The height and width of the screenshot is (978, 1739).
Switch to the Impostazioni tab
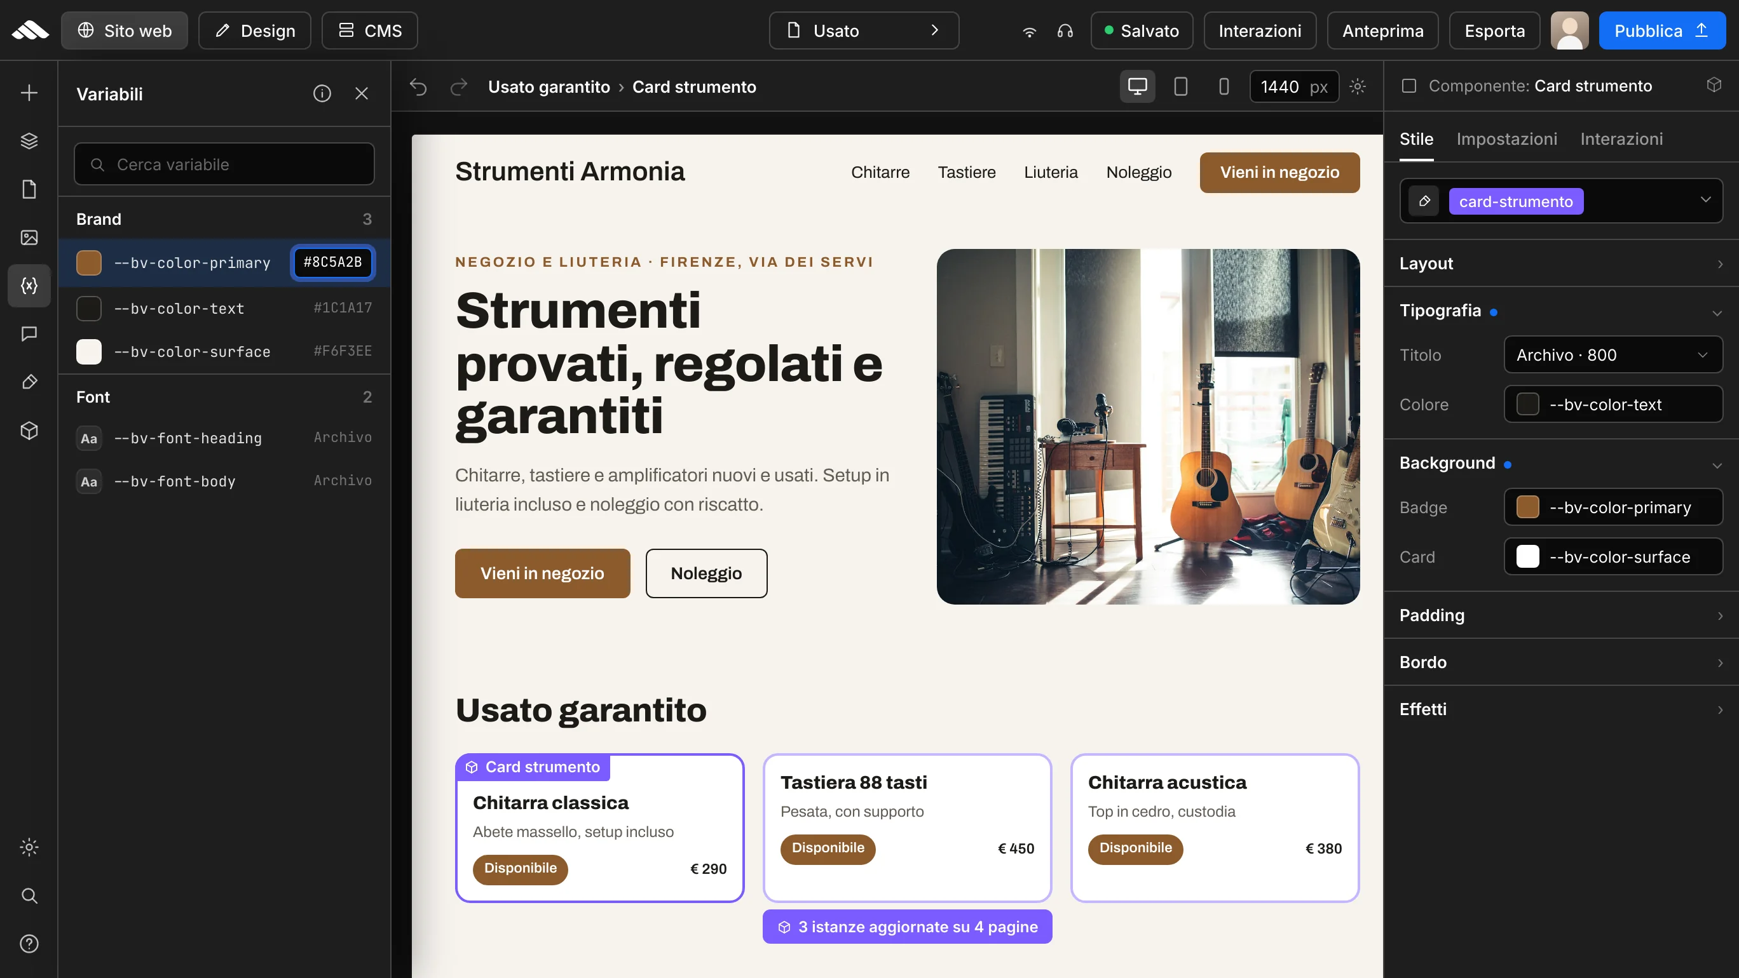coord(1507,139)
